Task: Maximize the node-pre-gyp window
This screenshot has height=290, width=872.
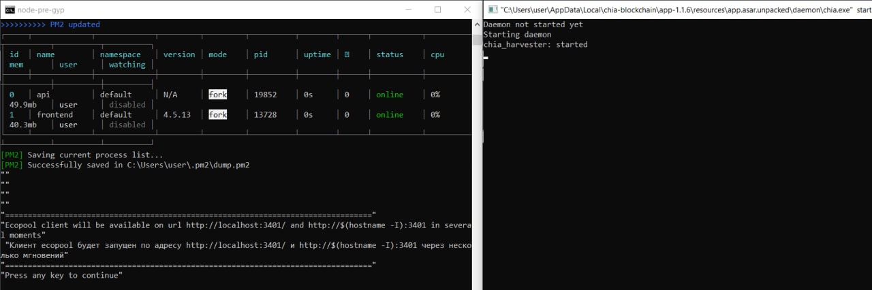Action: [x=438, y=10]
